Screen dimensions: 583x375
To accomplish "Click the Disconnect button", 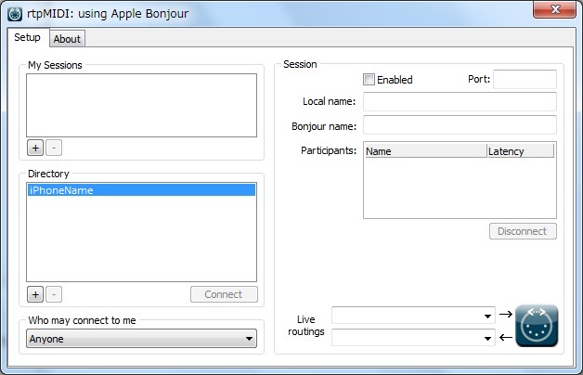I will (x=523, y=231).
